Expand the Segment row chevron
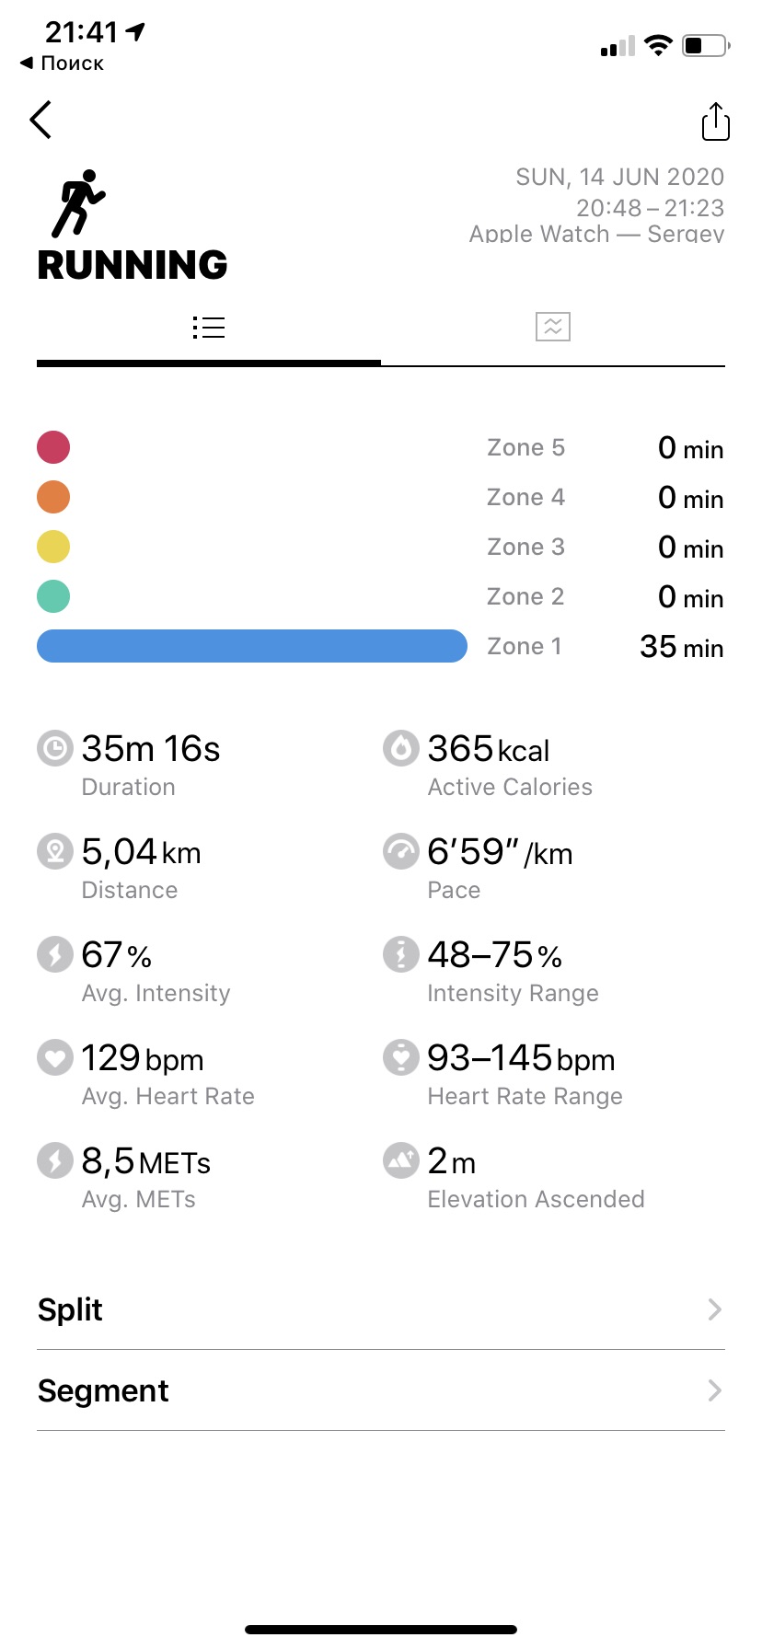This screenshot has height=1649, width=762. tap(714, 1390)
